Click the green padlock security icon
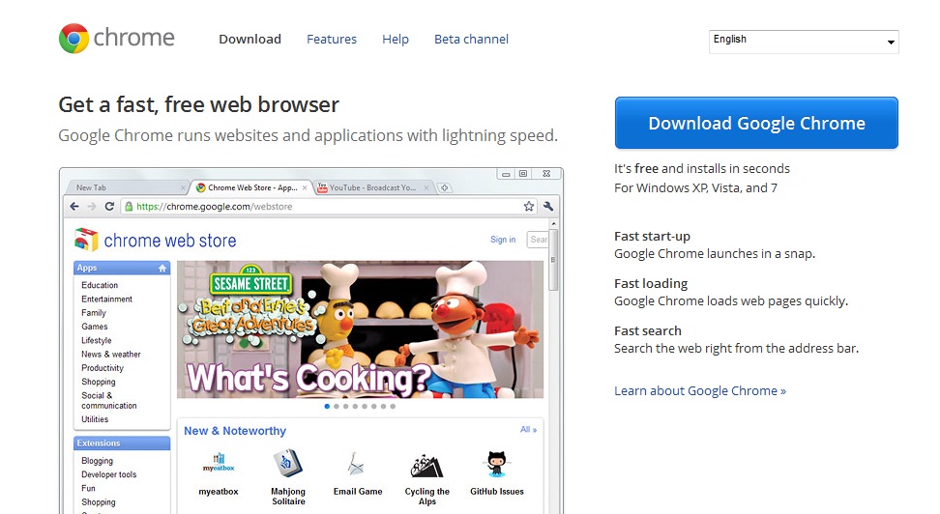 click(x=129, y=206)
